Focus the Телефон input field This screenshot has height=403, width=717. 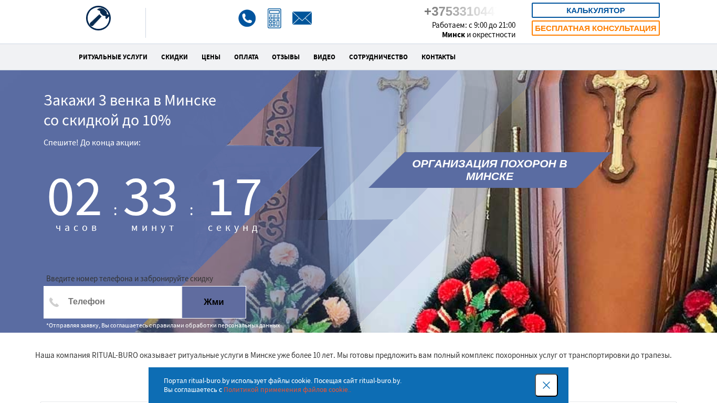121,302
